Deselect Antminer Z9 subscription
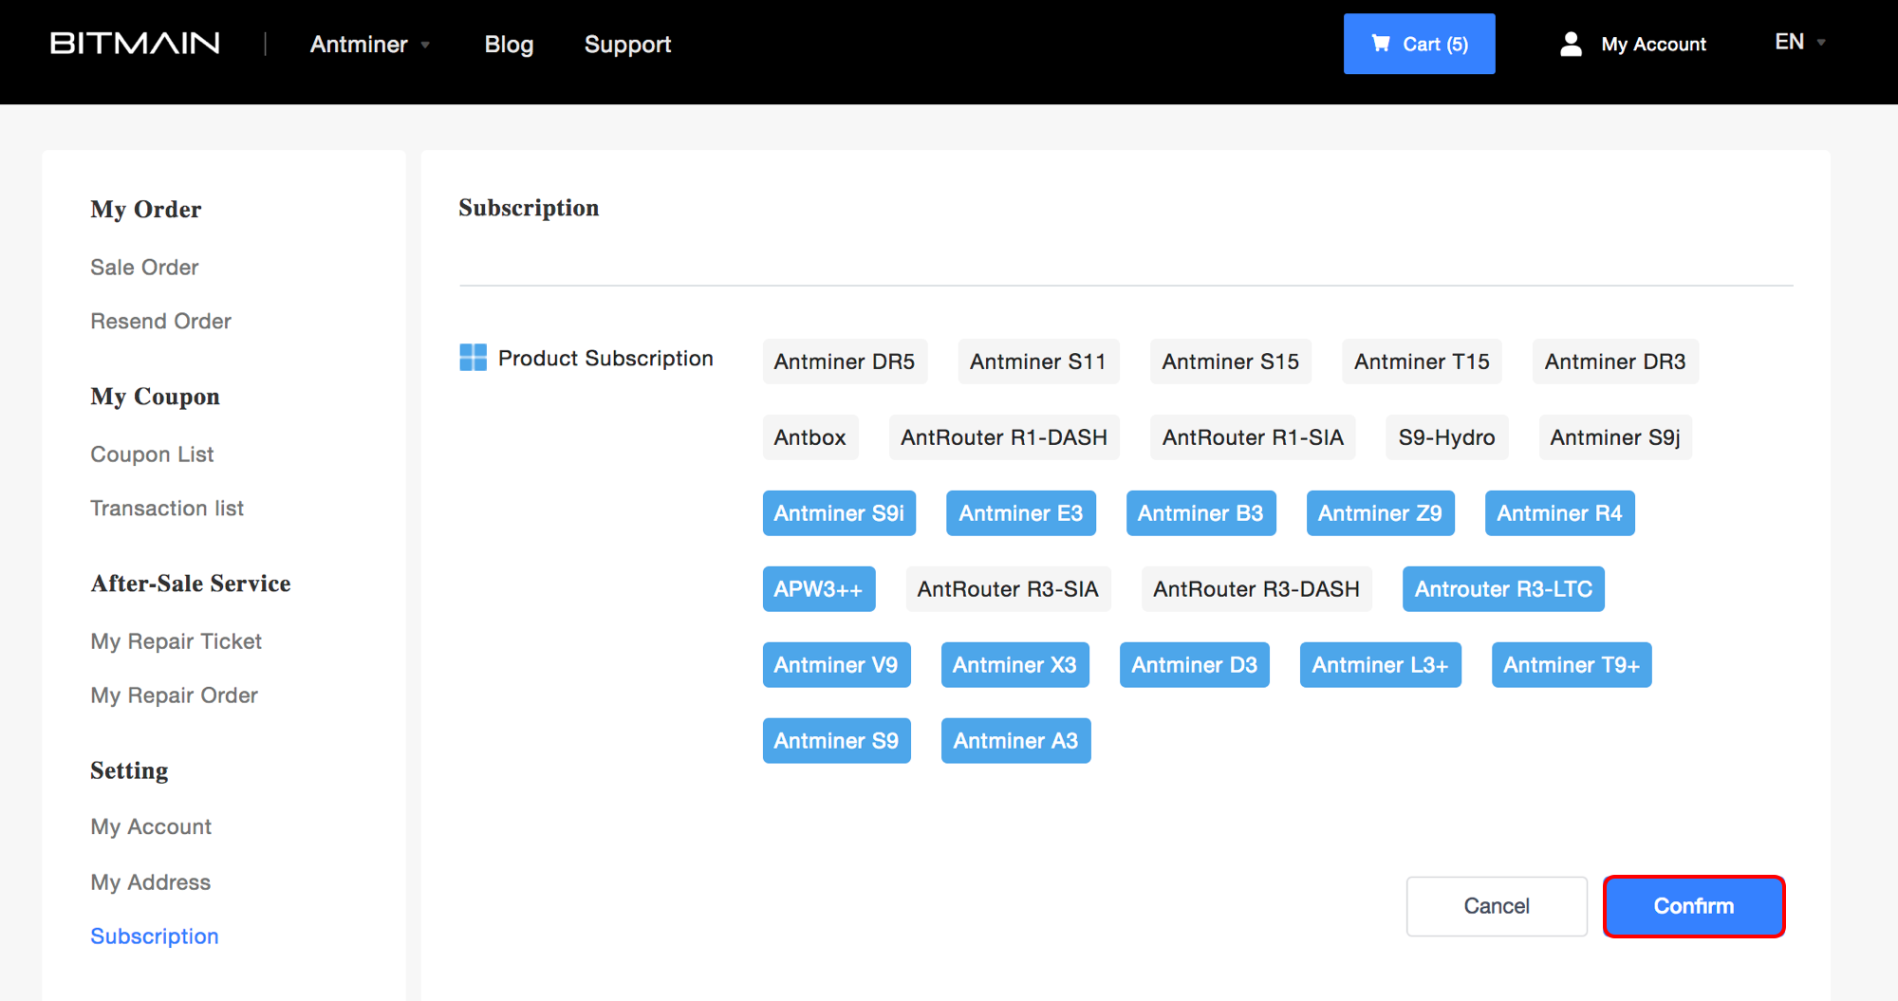This screenshot has height=1001, width=1898. (x=1380, y=513)
